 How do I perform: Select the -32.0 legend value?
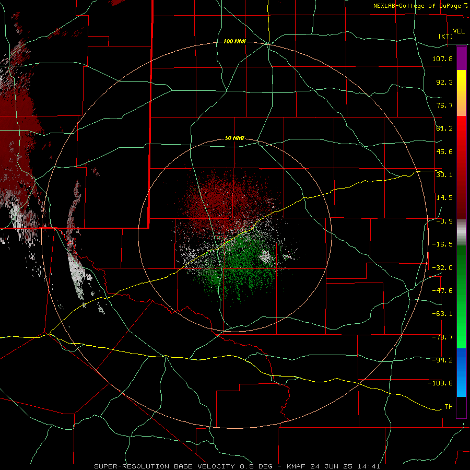442,268
